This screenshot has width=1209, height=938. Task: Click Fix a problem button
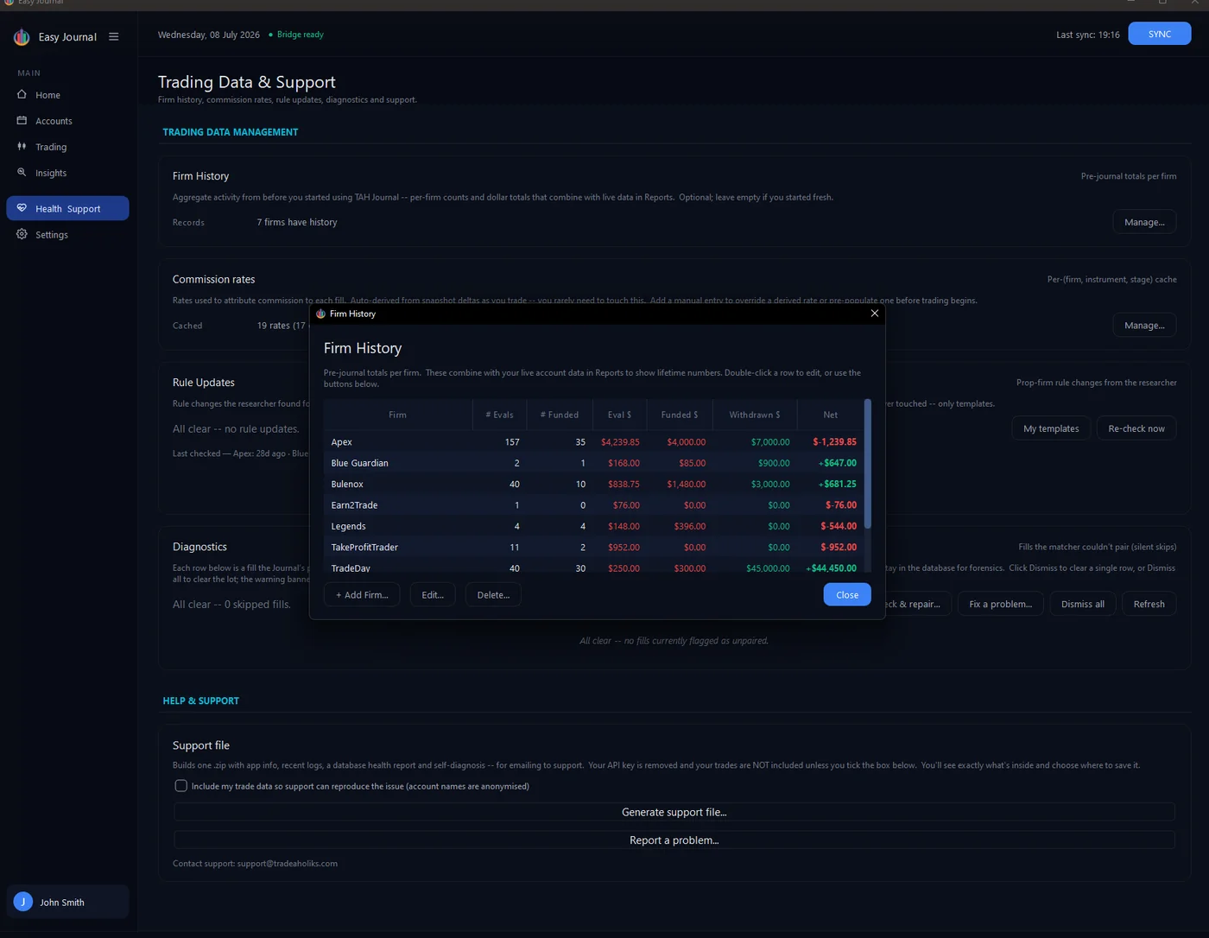tap(1000, 604)
